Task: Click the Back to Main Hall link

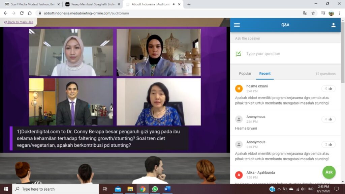Action: (19, 22)
